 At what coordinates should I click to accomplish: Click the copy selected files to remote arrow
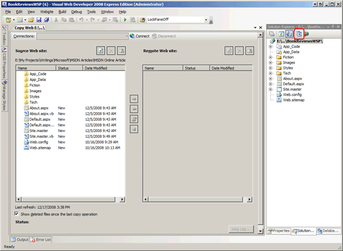[x=134, y=99]
